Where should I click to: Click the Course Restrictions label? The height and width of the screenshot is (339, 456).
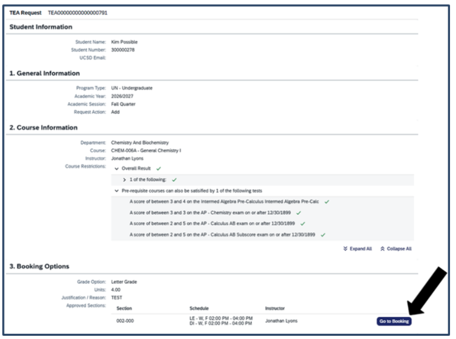pos(86,166)
